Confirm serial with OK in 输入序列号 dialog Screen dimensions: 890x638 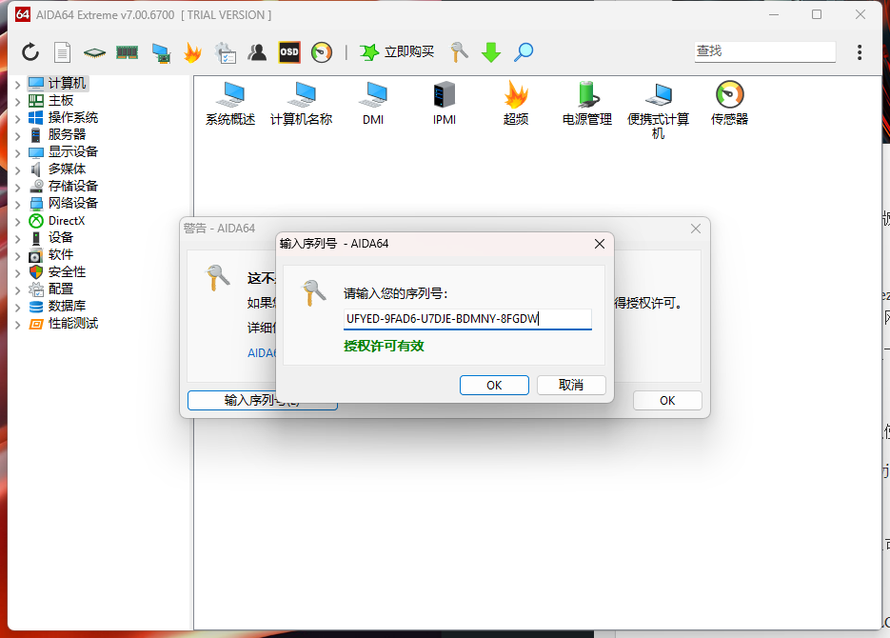(x=494, y=386)
